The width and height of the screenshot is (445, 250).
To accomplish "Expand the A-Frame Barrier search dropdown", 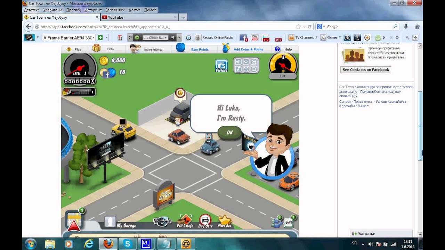I will [94, 37].
